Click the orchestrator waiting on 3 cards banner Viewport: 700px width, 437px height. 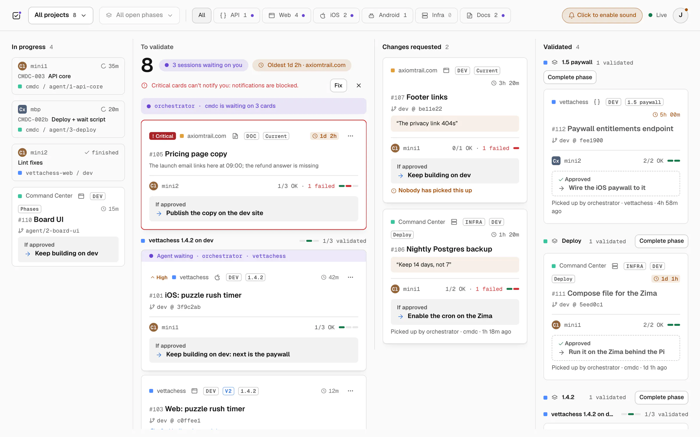click(x=253, y=106)
